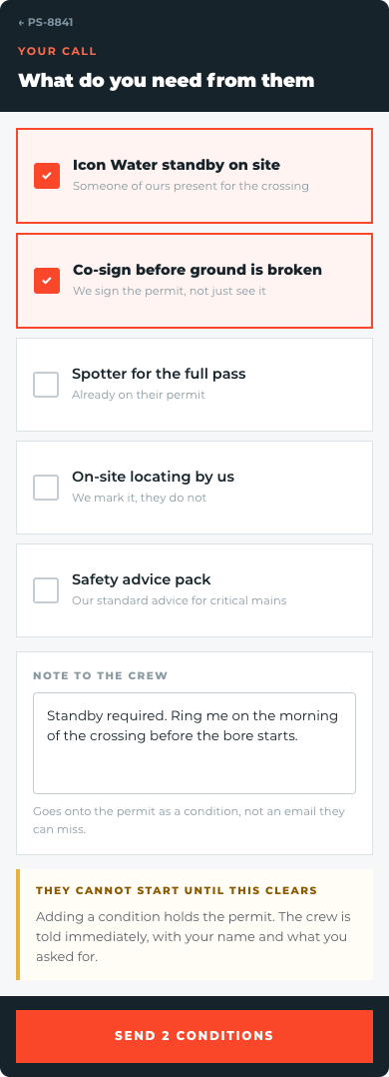Image resolution: width=389 pixels, height=1077 pixels.
Task: Click the 'Goes onto the permit' helper text
Action: (x=189, y=820)
